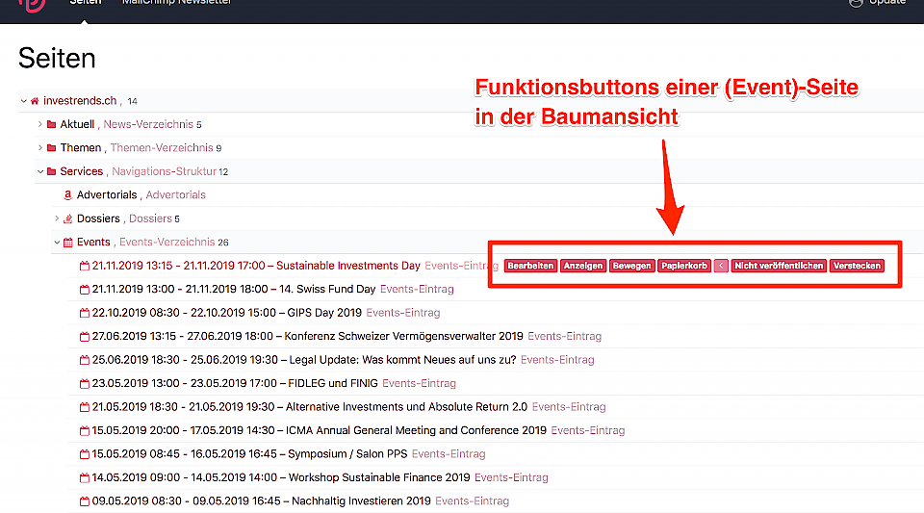The width and height of the screenshot is (924, 513).
Task: Collapse the Events directory node
Action: 57,243
